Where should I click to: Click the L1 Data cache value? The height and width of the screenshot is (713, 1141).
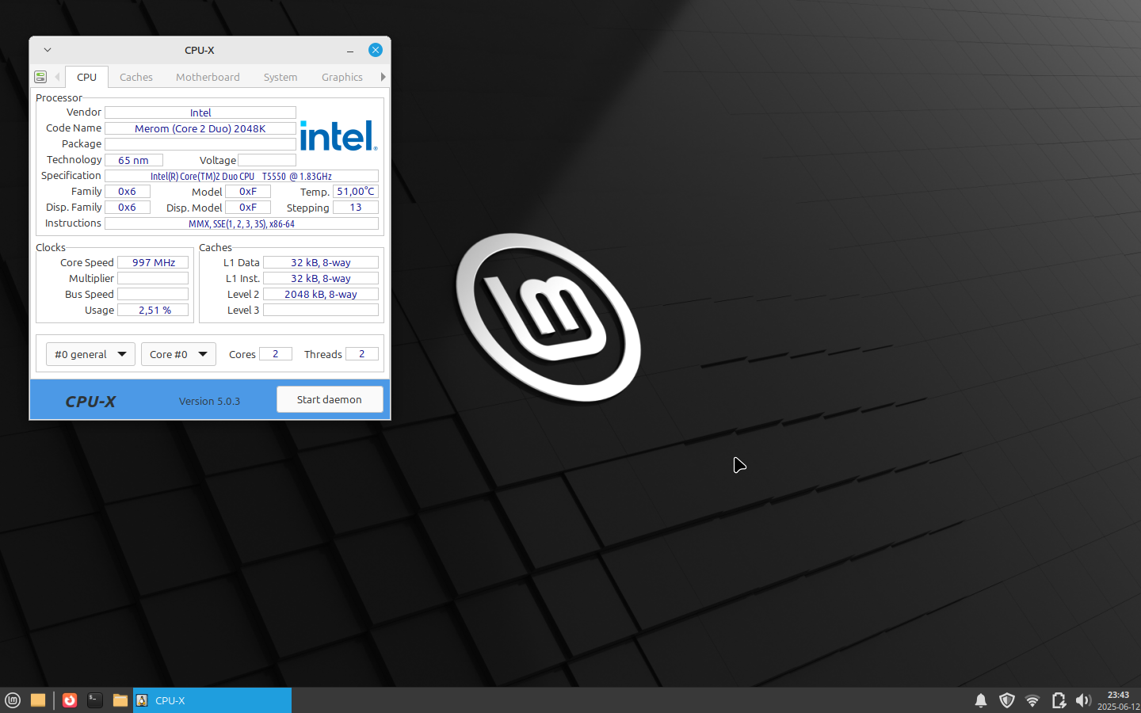pyautogui.click(x=321, y=262)
